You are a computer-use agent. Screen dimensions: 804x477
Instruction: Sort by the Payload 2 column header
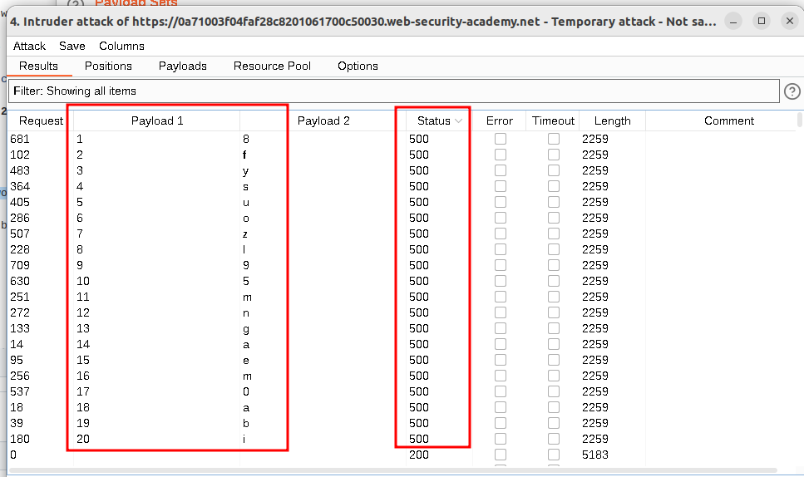tap(323, 121)
